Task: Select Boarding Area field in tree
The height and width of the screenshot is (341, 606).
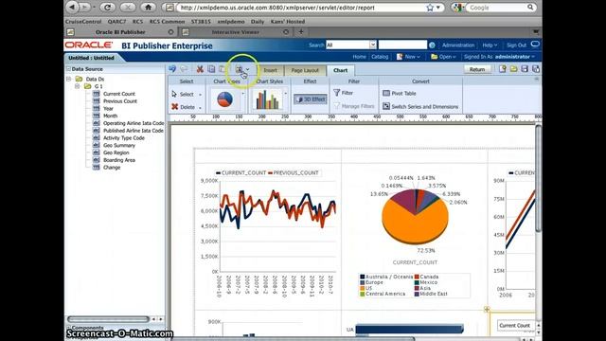Action: click(119, 160)
